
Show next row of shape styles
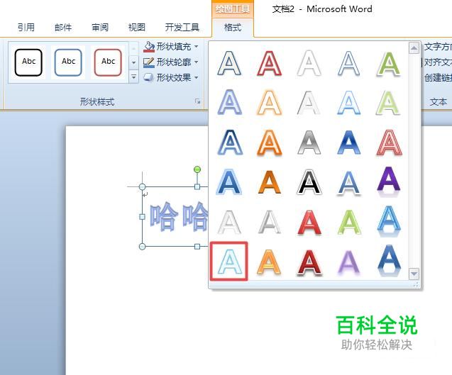[133, 62]
